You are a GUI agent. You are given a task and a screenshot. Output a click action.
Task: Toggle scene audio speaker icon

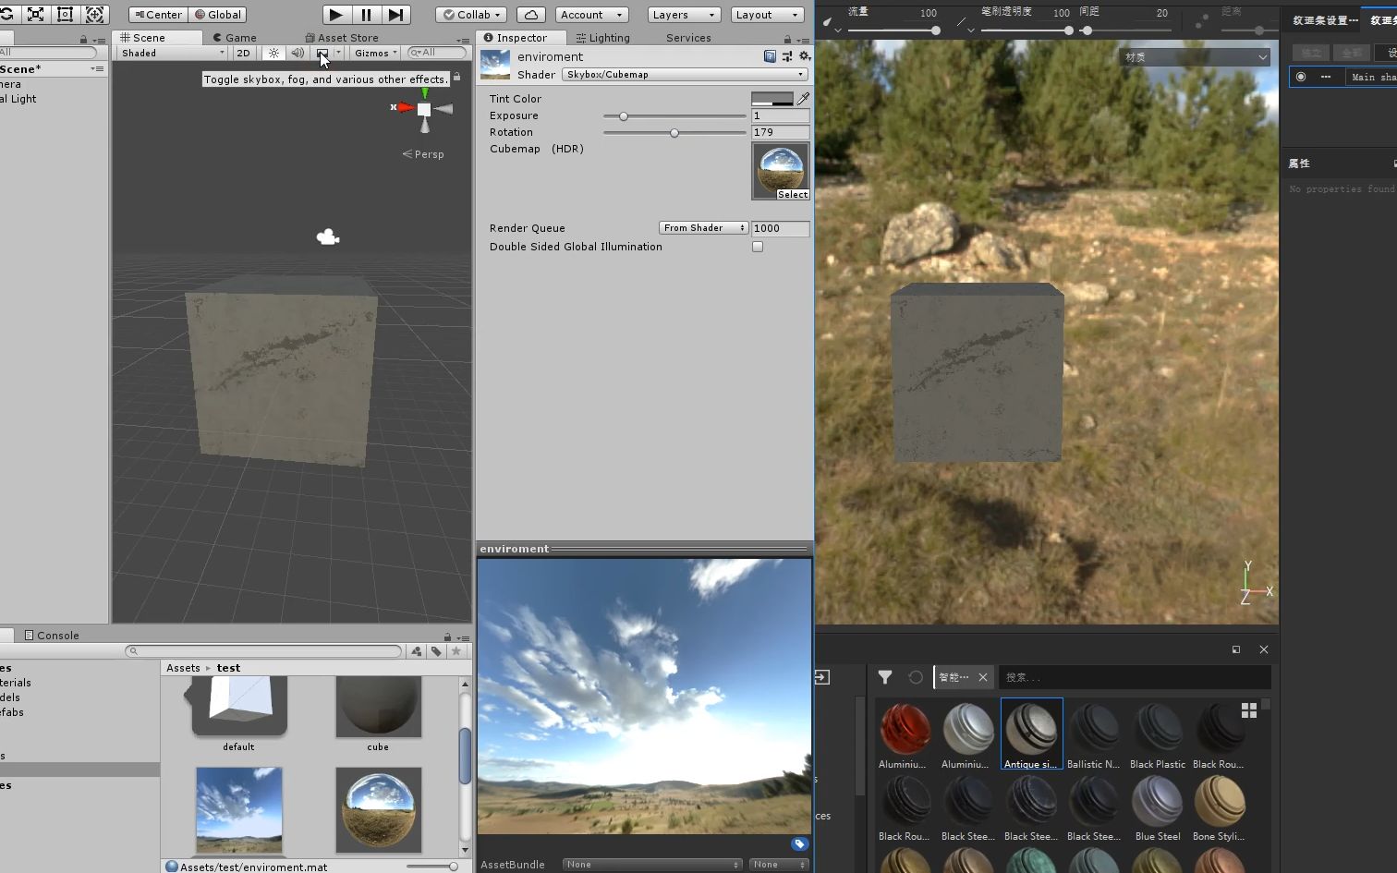point(297,54)
